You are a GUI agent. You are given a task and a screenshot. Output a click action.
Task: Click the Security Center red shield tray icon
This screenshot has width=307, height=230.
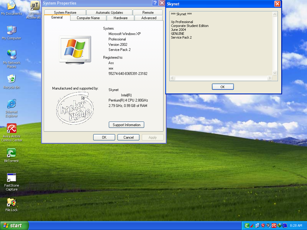tap(263, 226)
